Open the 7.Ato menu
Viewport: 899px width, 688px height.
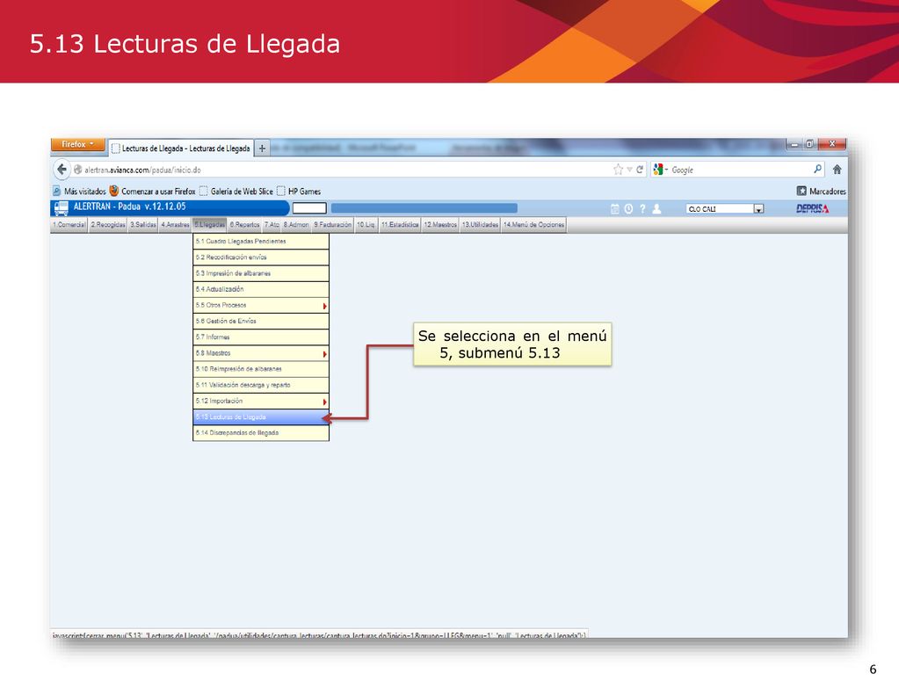pos(272,225)
